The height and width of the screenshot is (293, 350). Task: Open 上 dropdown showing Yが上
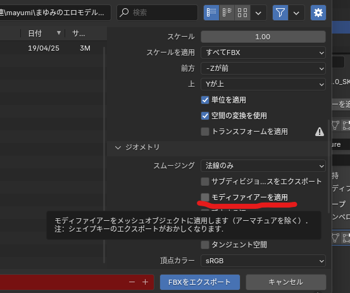tap(263, 84)
